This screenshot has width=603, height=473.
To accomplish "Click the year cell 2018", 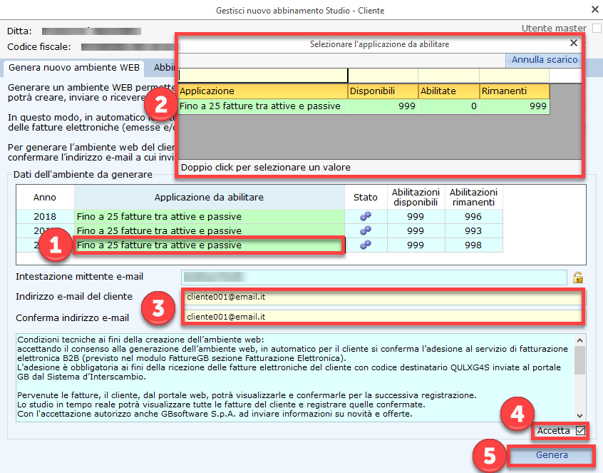I will click(x=45, y=217).
